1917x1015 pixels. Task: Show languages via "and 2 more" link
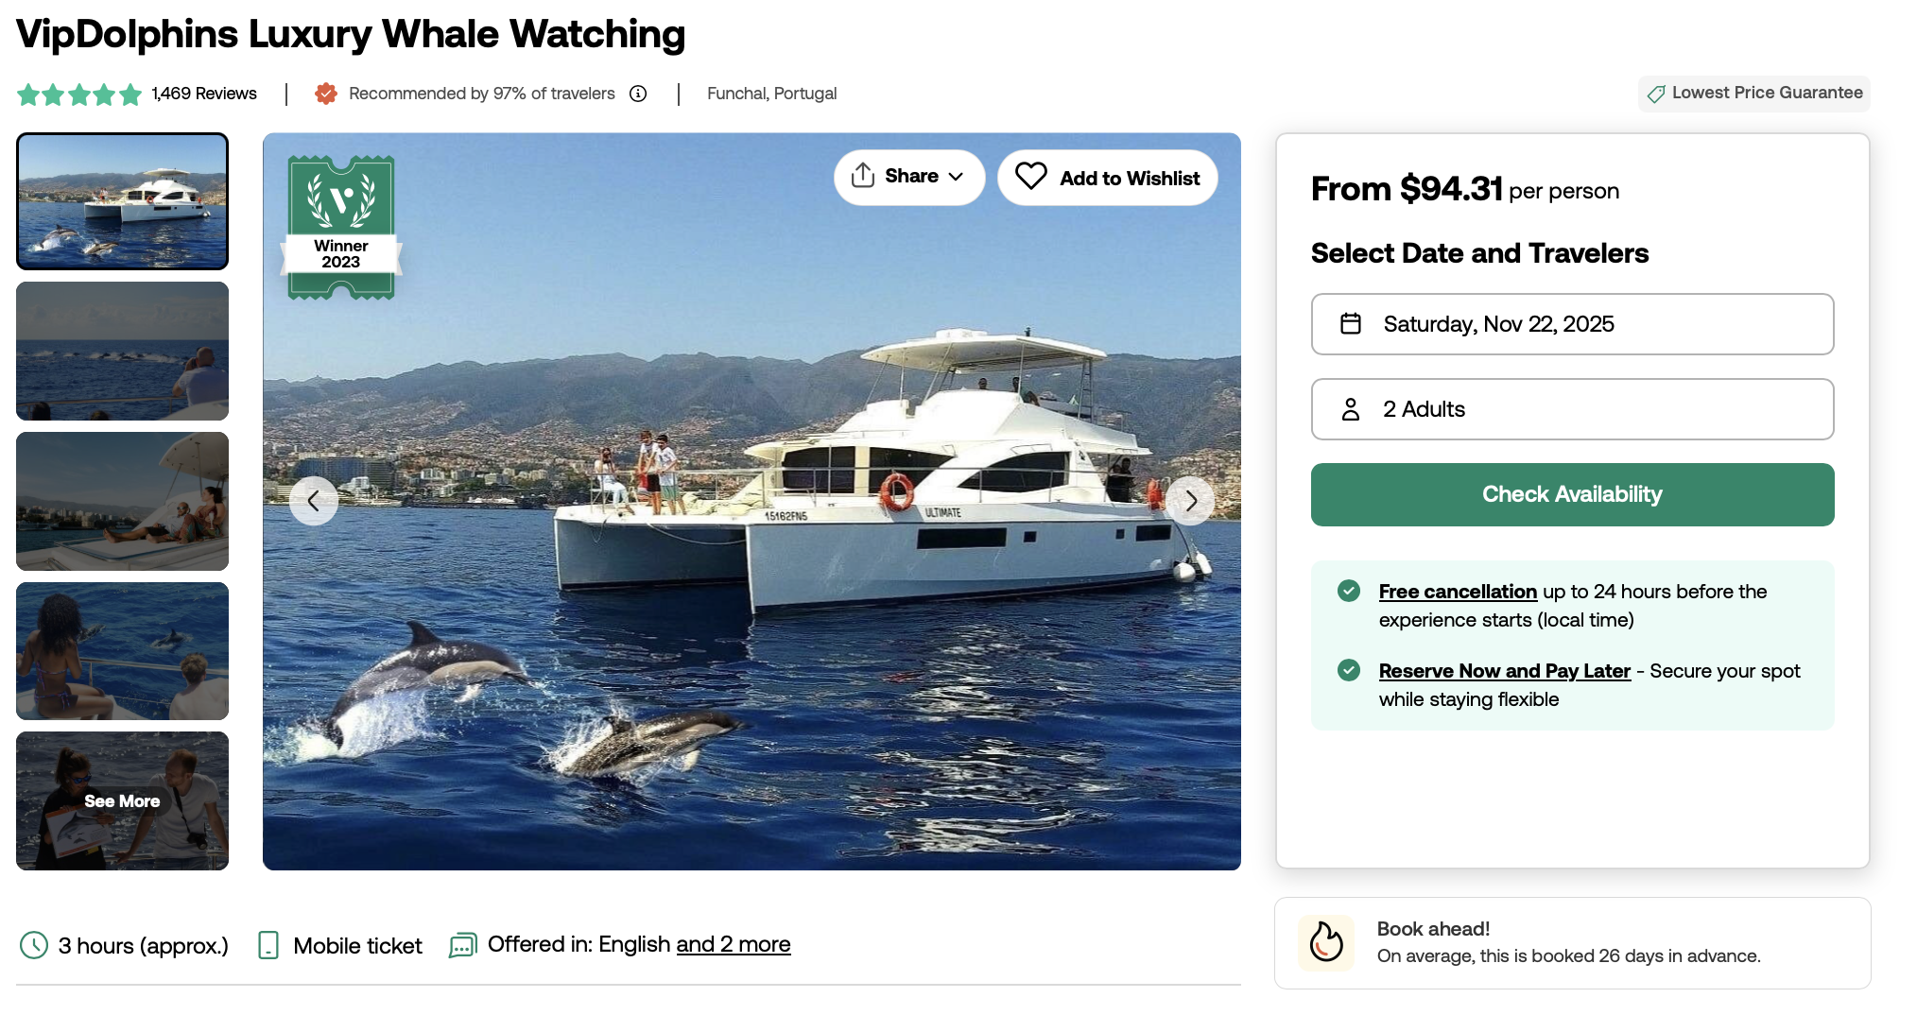pos(734,944)
